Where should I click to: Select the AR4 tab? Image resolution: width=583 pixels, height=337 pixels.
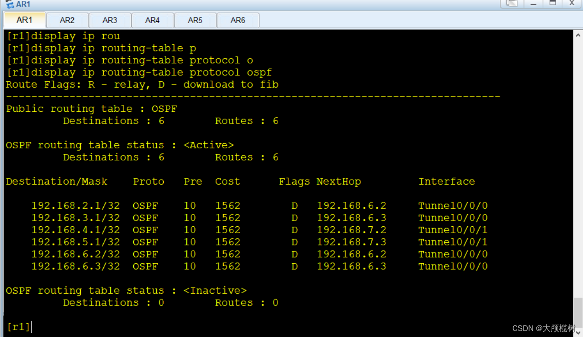[152, 20]
